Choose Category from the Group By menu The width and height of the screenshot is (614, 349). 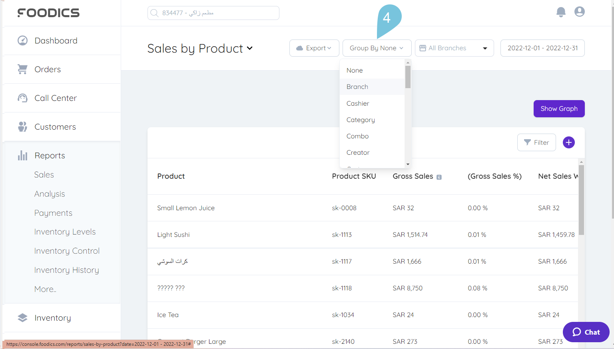click(360, 120)
